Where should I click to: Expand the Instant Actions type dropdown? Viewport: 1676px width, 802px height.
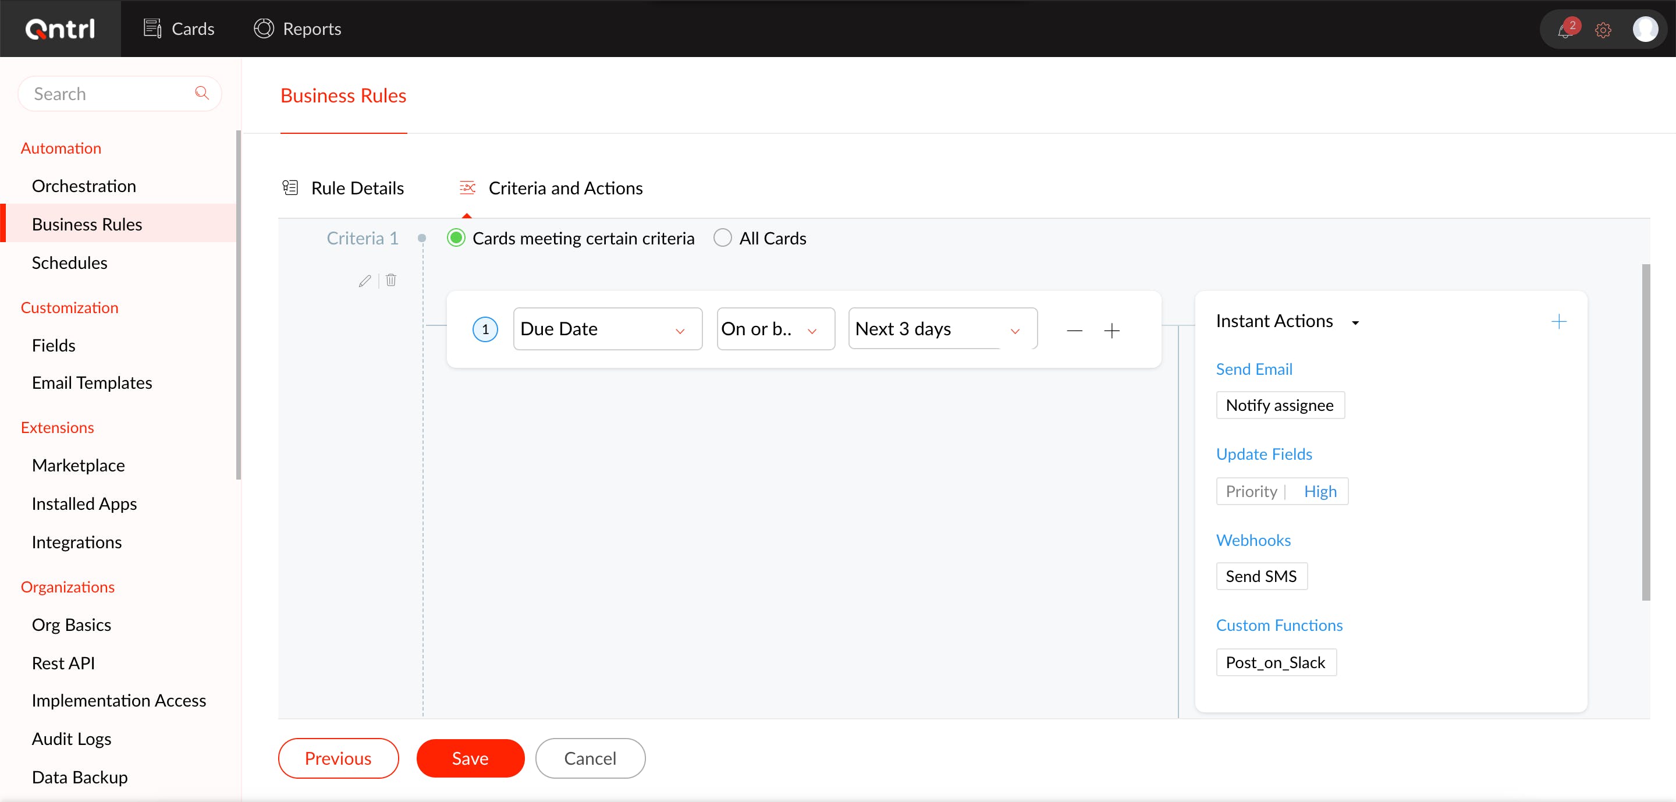1355,322
